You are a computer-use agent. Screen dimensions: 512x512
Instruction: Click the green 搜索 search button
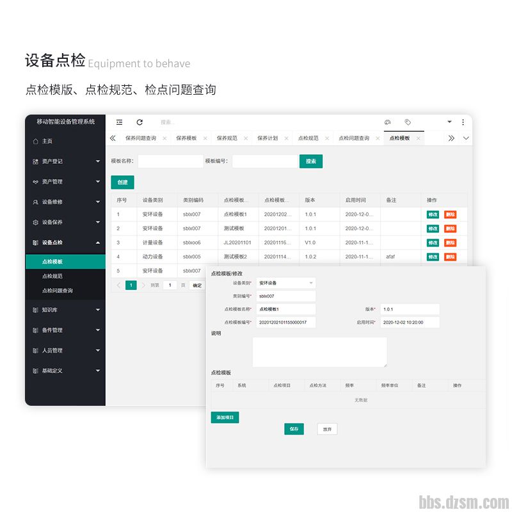[x=310, y=161]
